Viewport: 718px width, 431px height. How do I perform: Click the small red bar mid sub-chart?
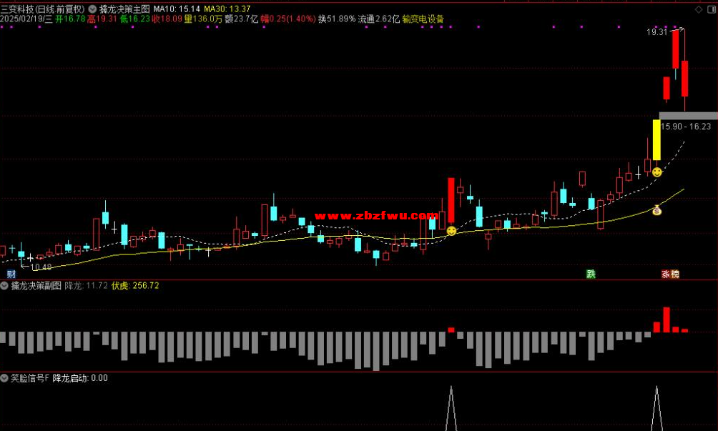pyautogui.click(x=451, y=330)
